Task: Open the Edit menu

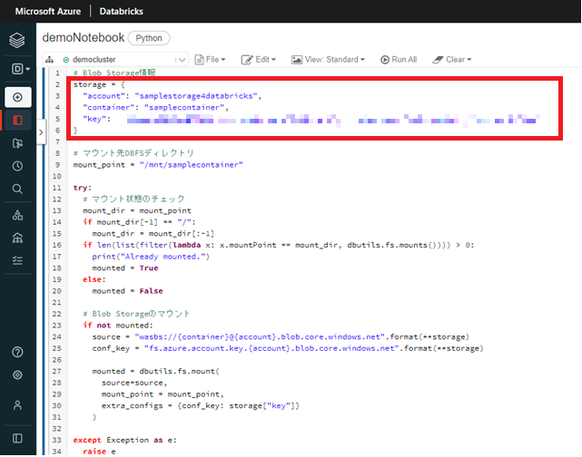Action: (x=259, y=60)
